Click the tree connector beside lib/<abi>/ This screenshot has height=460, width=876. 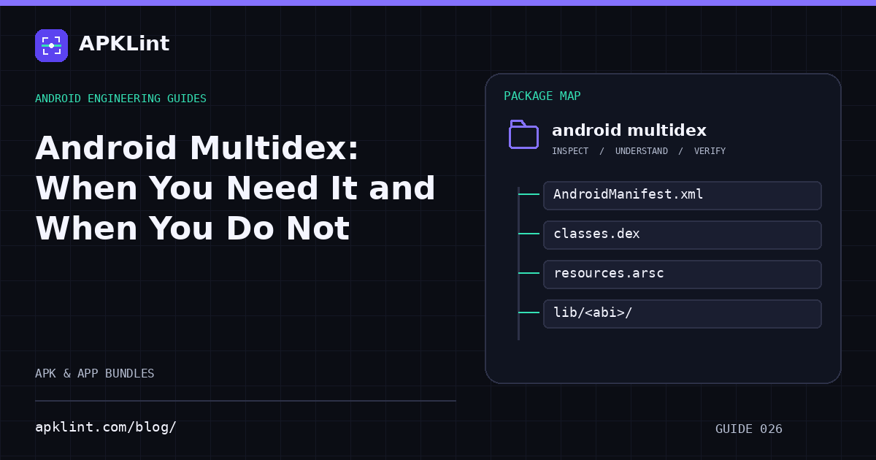529,313
